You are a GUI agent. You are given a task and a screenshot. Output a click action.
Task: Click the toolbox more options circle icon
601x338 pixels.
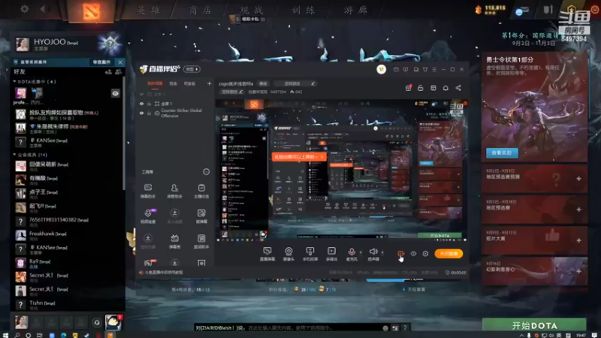pyautogui.click(x=206, y=172)
